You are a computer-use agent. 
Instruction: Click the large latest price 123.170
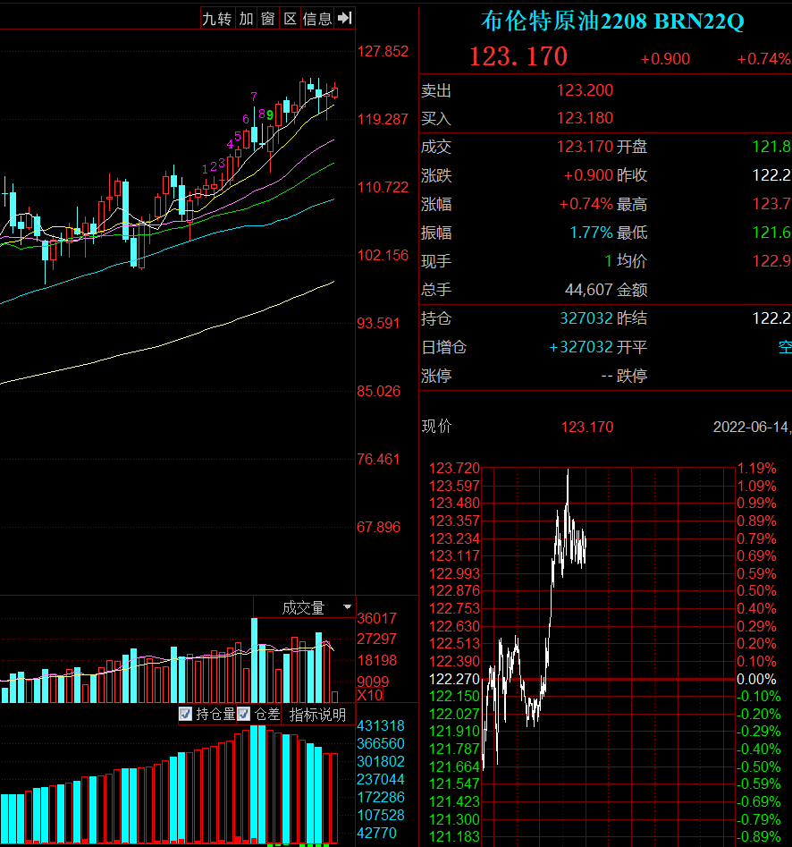click(518, 56)
